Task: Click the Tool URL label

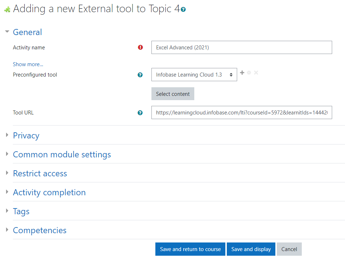Action: [x=23, y=113]
